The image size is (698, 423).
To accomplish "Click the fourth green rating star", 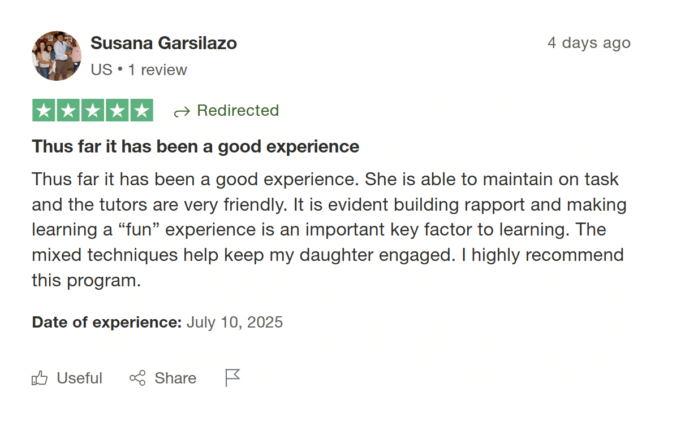I will click(117, 110).
